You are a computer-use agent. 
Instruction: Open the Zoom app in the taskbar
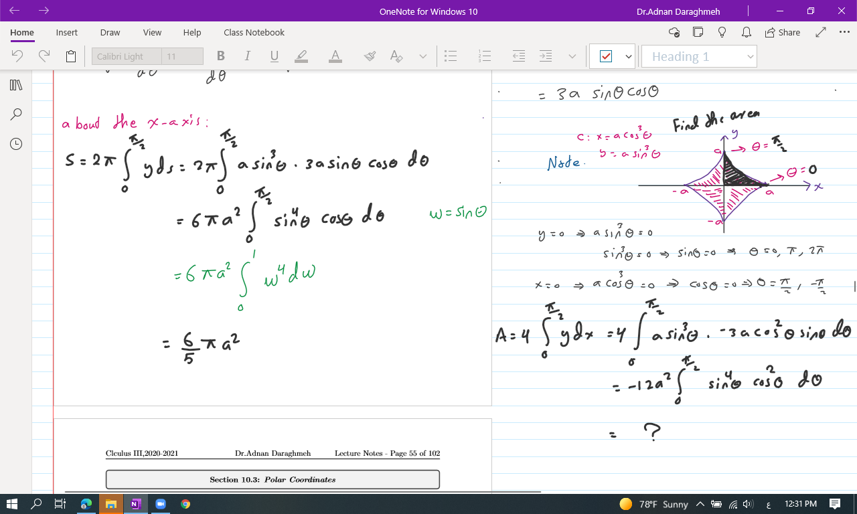coord(160,504)
